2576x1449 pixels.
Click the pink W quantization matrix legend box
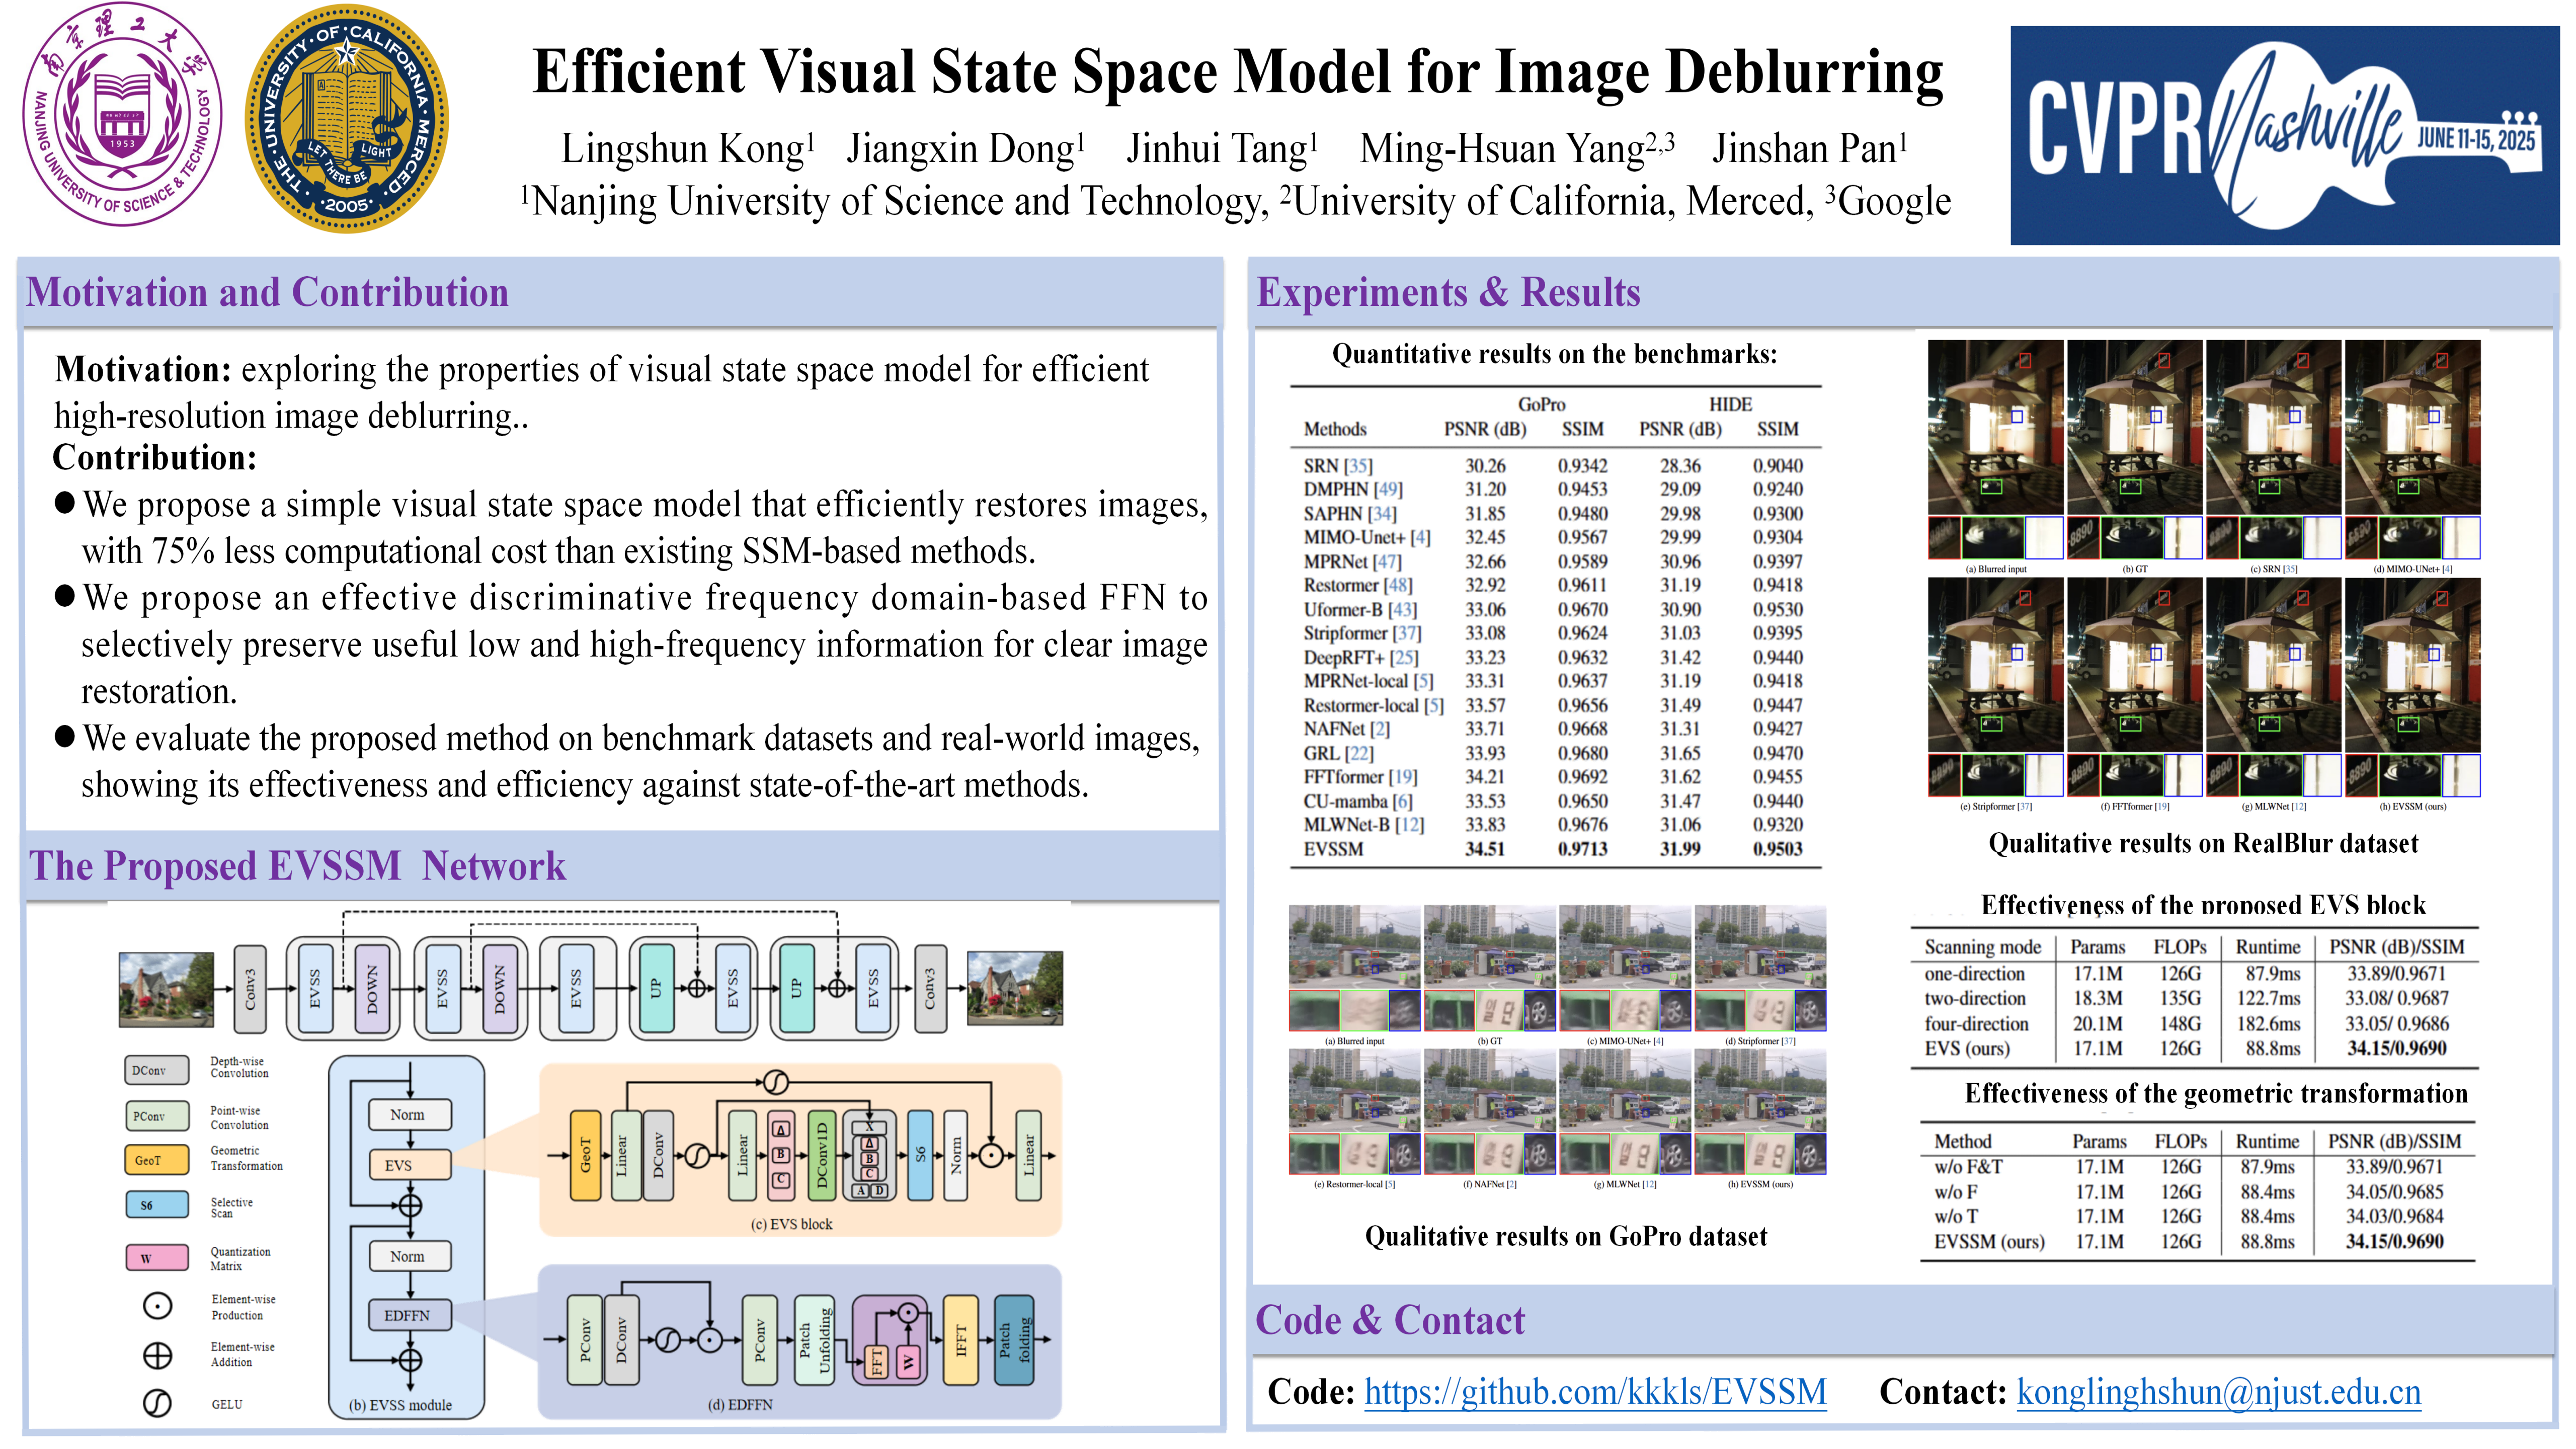[x=156, y=1258]
